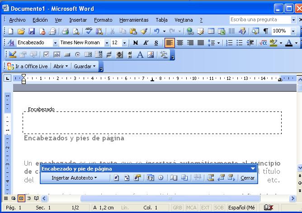Open the Encabezado style dropdown
The image size is (302, 213).
coord(55,43)
